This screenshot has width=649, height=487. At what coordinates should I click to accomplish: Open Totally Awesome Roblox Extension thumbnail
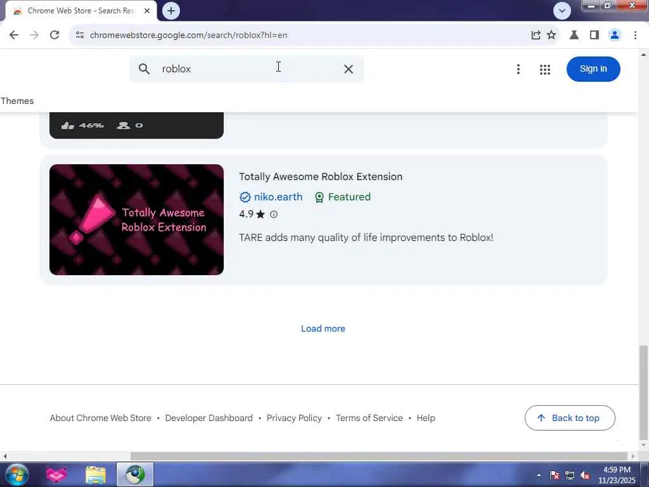click(x=136, y=219)
